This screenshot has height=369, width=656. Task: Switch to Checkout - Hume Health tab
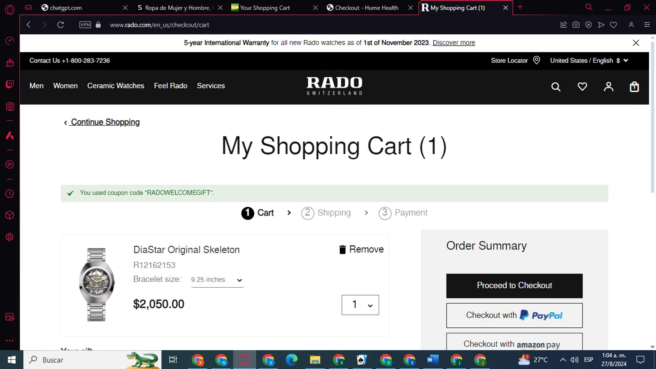370,7
